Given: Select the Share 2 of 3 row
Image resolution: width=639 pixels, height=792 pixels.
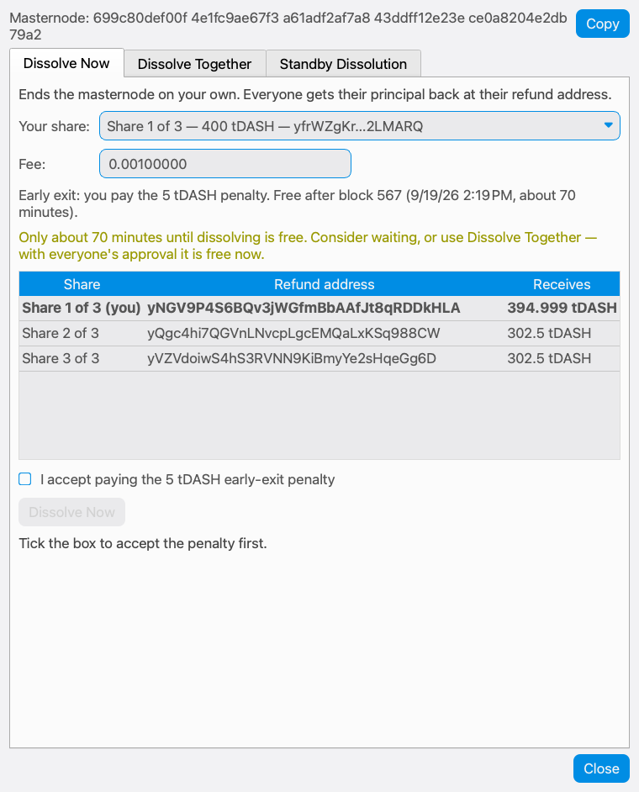Looking at the screenshot, I should click(x=319, y=334).
